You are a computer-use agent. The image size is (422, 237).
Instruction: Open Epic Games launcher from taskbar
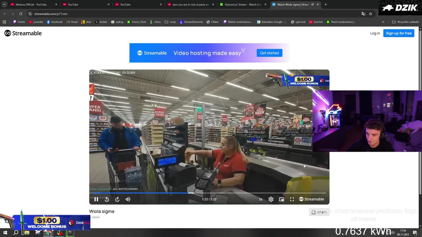tap(70, 232)
